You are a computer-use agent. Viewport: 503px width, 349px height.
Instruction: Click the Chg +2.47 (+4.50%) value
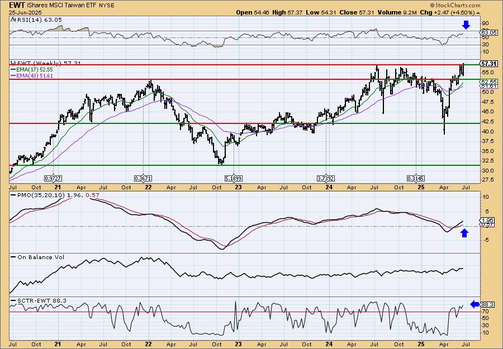[x=447, y=12]
